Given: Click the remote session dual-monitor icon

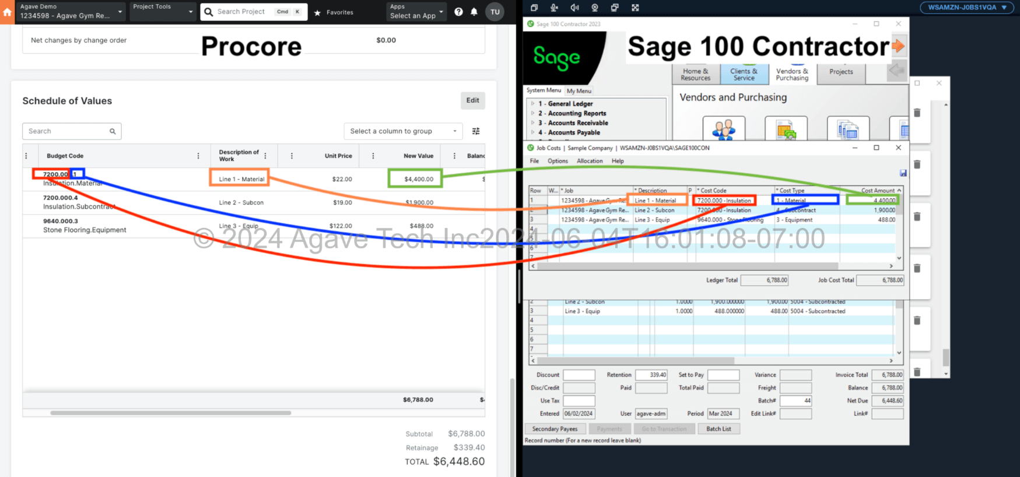Looking at the screenshot, I should pyautogui.click(x=615, y=8).
